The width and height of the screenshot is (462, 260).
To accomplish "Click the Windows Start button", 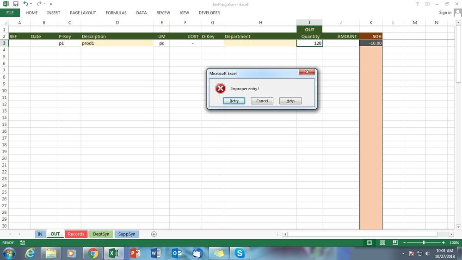I will [x=9, y=253].
